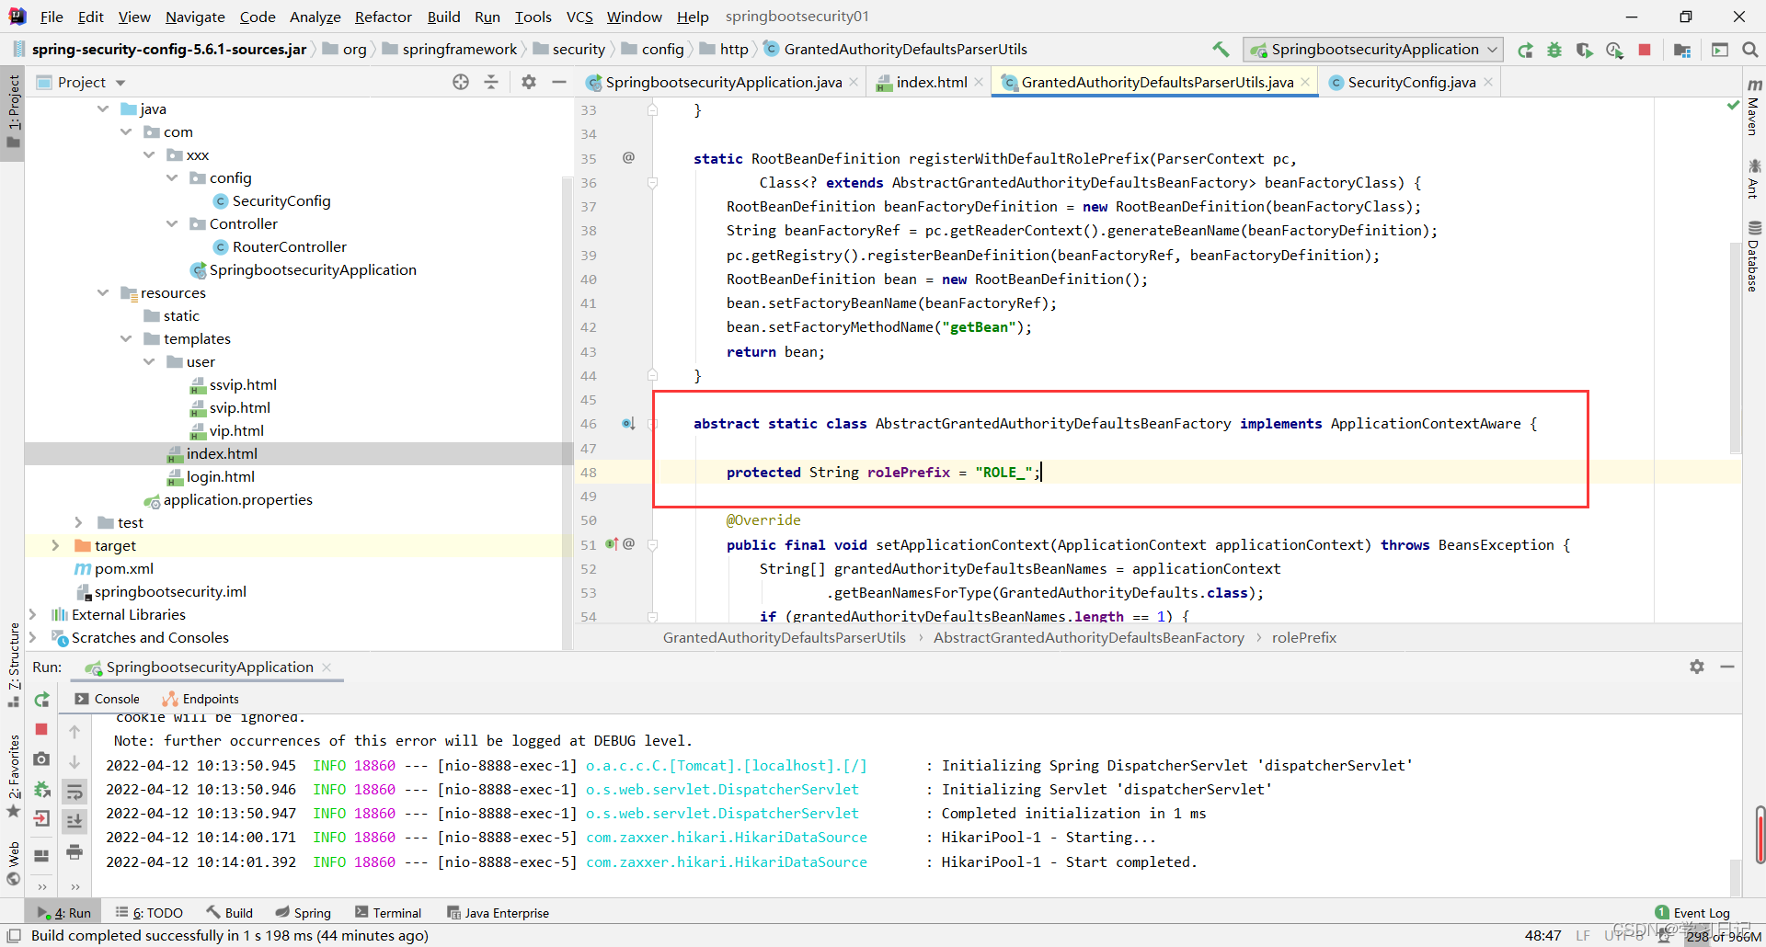Select login.html in project tree
The height and width of the screenshot is (947, 1766).
coord(220,476)
